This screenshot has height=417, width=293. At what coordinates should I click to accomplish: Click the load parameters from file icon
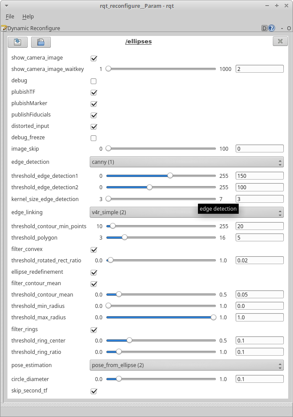point(18,42)
